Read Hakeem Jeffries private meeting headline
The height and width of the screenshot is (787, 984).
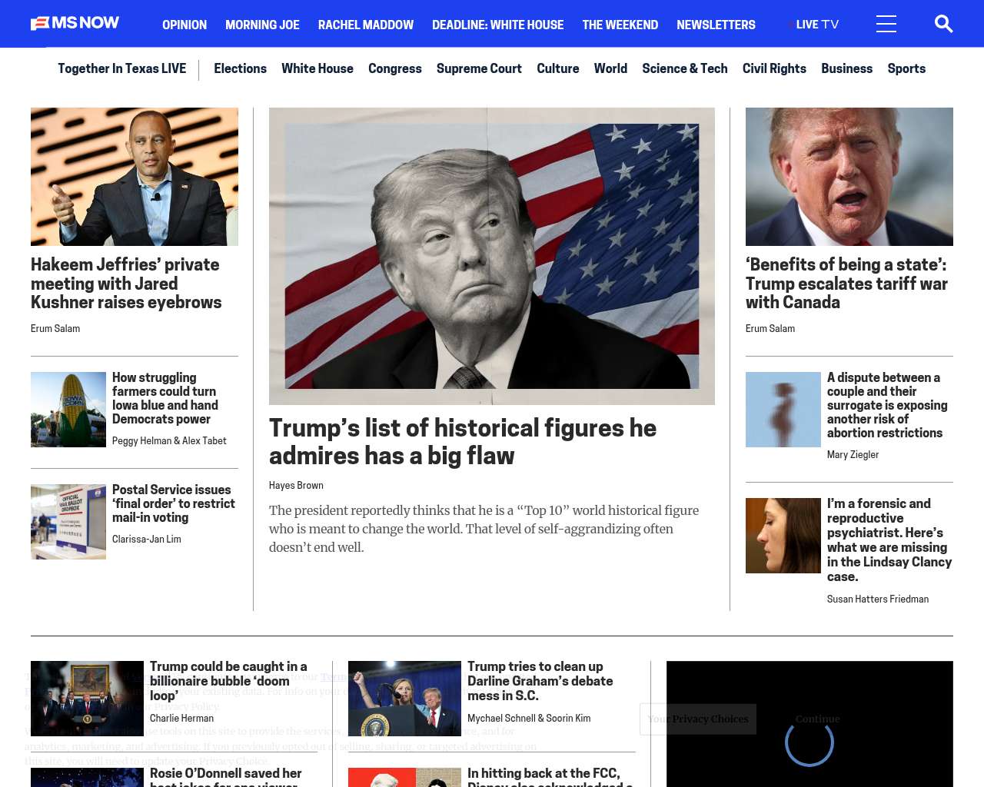click(126, 284)
